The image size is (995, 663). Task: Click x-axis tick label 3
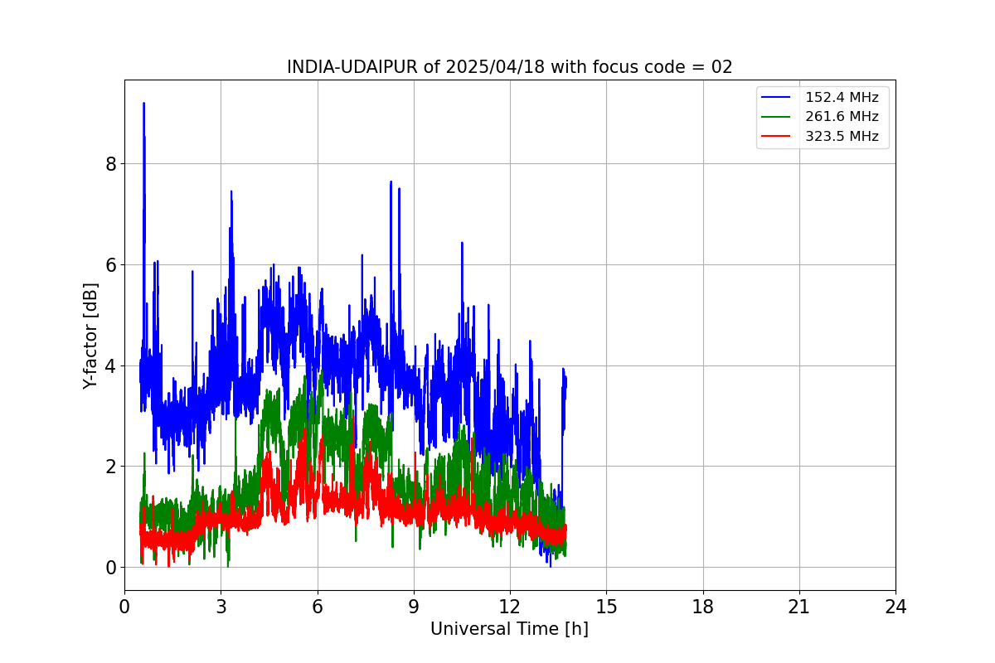(x=221, y=607)
